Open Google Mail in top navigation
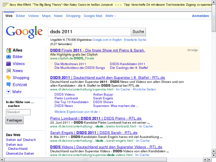Screen dimensions: 216x162 pyautogui.click(x=93, y=16)
